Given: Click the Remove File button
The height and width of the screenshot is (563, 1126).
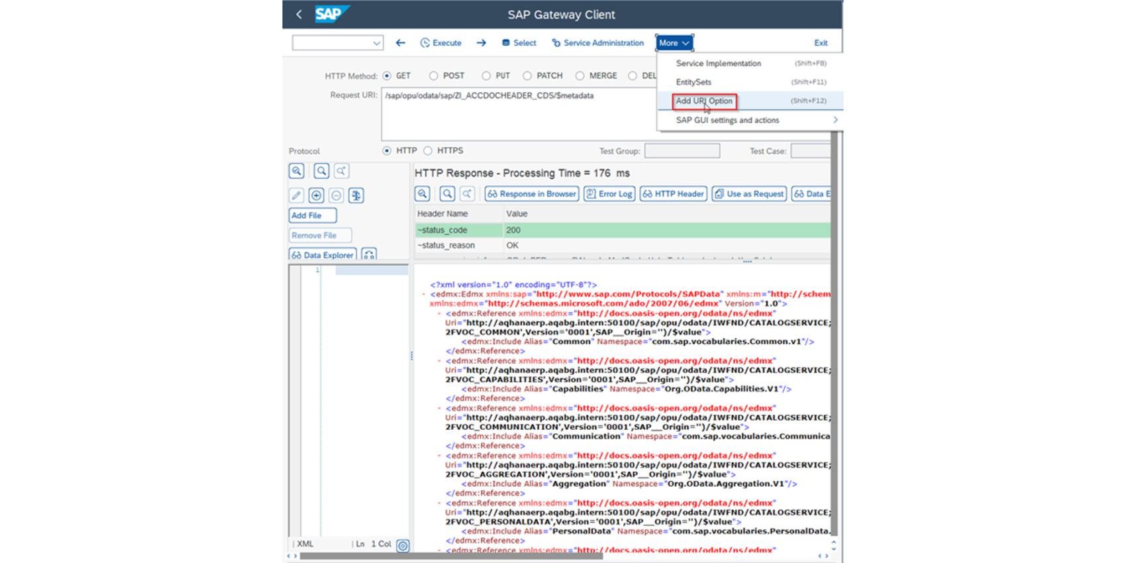Looking at the screenshot, I should point(320,235).
